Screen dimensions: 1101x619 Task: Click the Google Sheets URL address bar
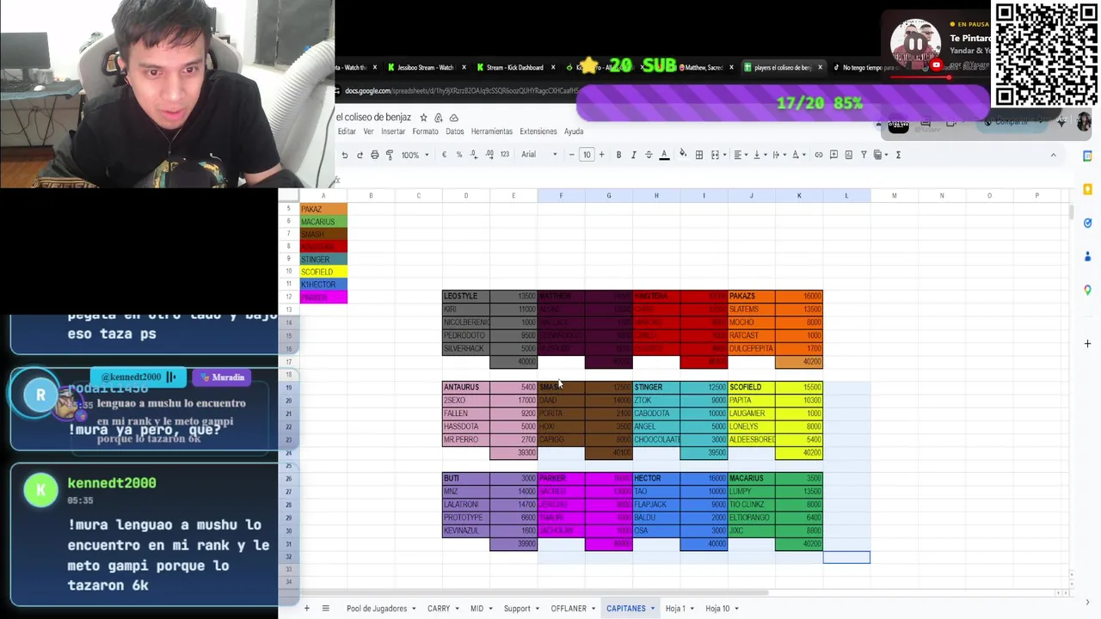coord(460,91)
